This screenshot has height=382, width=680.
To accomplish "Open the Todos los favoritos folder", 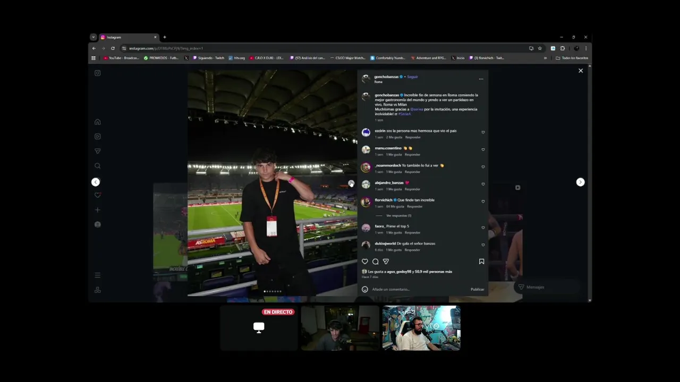I will (572, 58).
